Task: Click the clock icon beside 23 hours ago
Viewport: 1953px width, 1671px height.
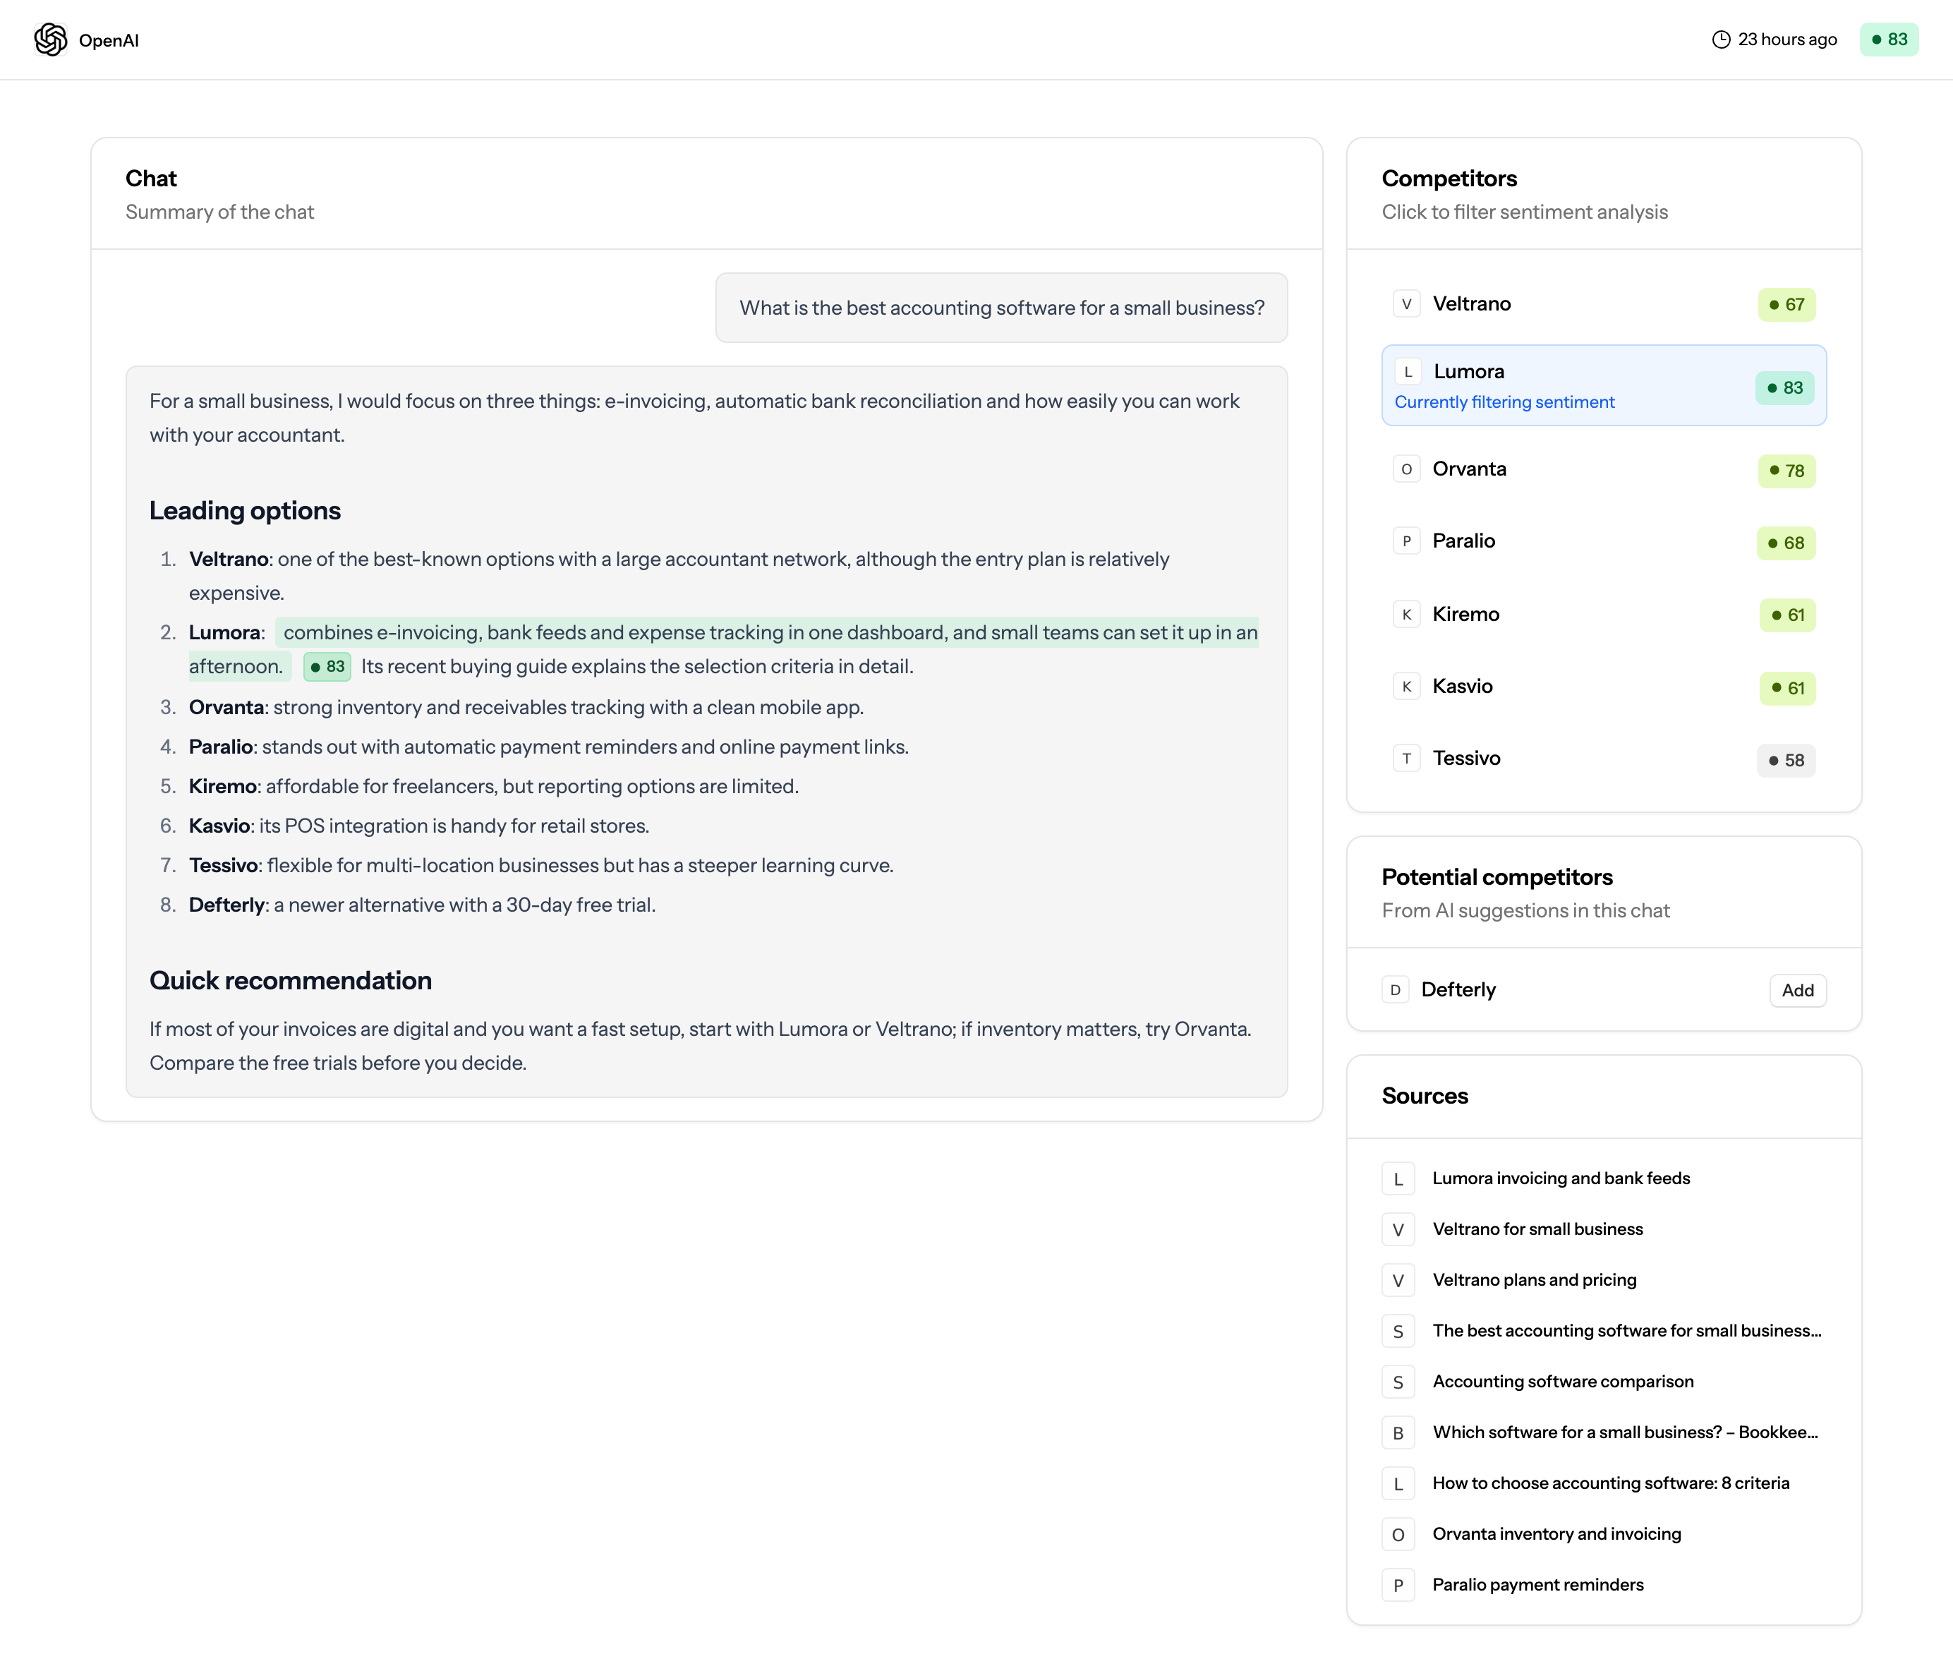Action: click(x=1721, y=40)
